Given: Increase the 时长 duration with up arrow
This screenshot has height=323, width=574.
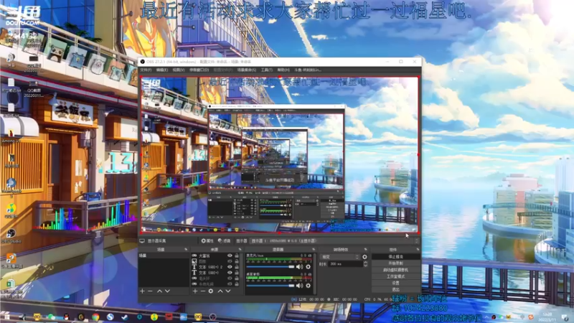Looking at the screenshot, I should [x=365, y=262].
